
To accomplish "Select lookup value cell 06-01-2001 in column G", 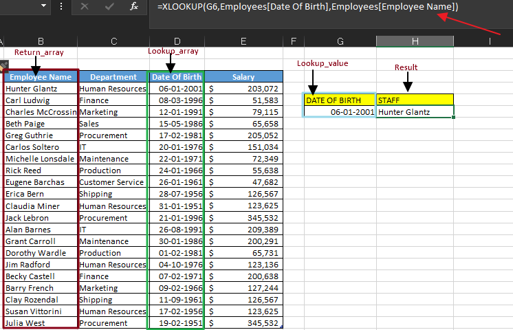I will [x=340, y=112].
